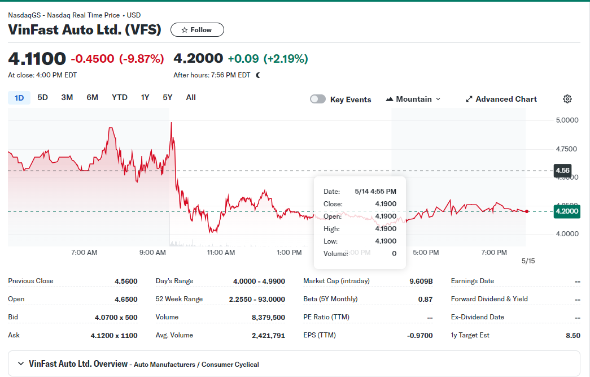Click the after-hours moon icon
Screen dimensions: 590x377
[258, 75]
